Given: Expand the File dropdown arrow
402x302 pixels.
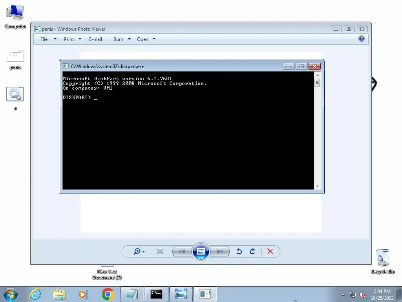Looking at the screenshot, I should coord(55,39).
